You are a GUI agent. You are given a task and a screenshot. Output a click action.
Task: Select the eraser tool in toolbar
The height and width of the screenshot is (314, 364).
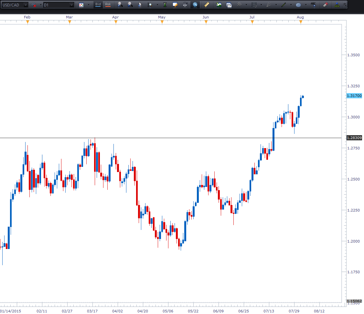pyautogui.click(x=326, y=5)
